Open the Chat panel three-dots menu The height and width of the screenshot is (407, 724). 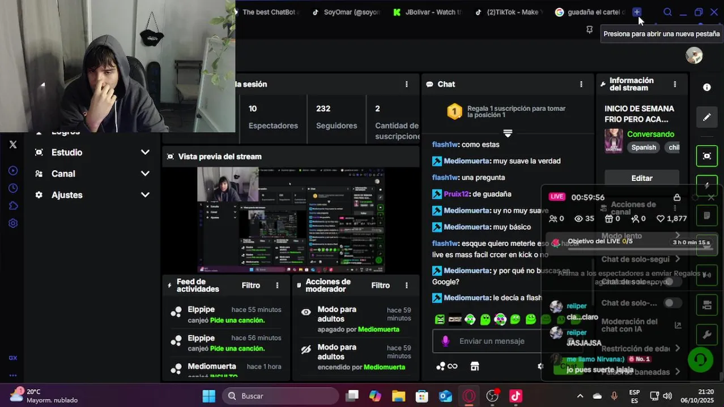[581, 84]
